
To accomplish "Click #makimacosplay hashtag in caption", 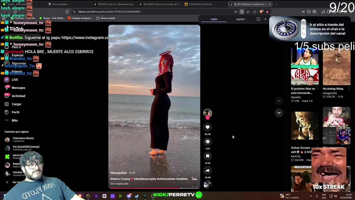I will tap(145, 179).
